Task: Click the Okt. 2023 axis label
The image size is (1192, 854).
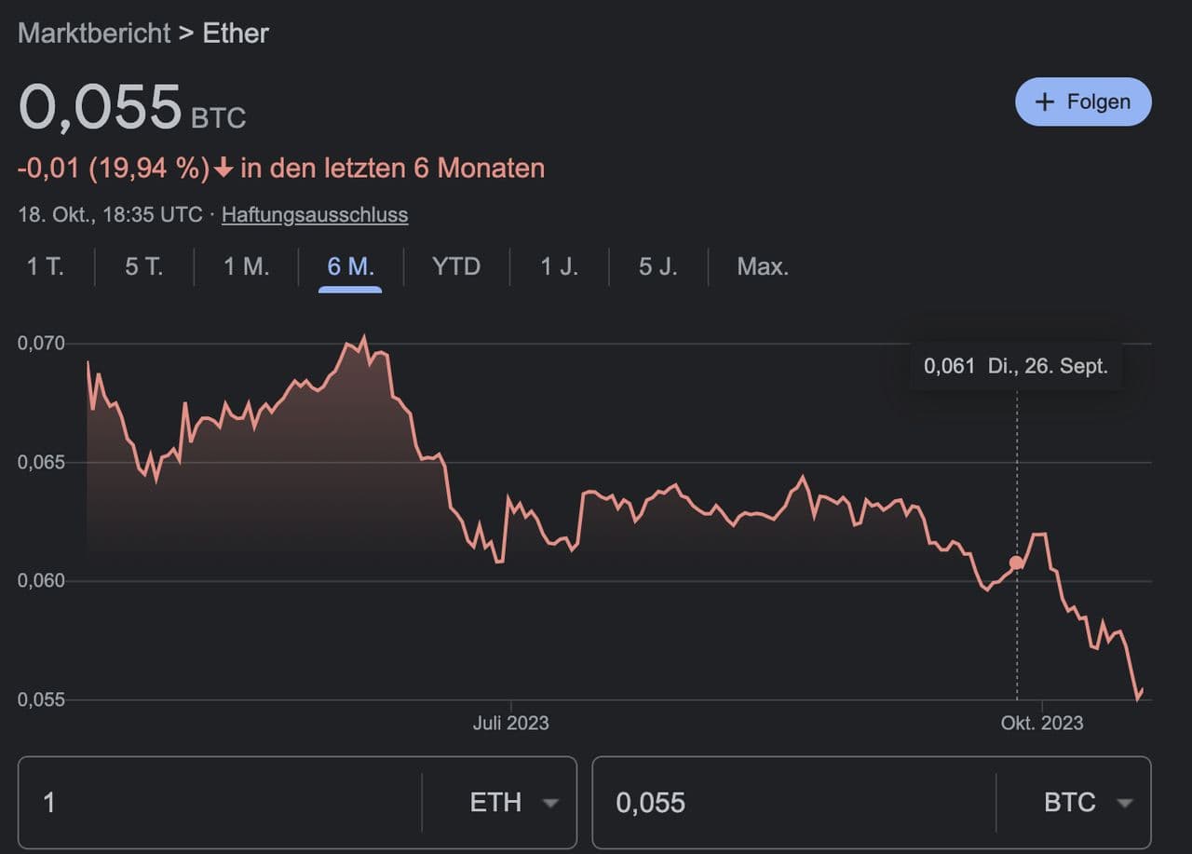Action: coord(1042,723)
